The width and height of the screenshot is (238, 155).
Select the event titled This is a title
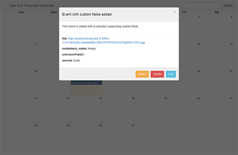point(86,83)
